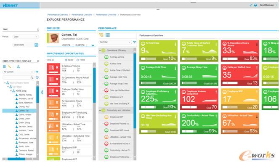
Task: Click the green status icon for % Wrap-up time in tree
Action: click(106, 57)
